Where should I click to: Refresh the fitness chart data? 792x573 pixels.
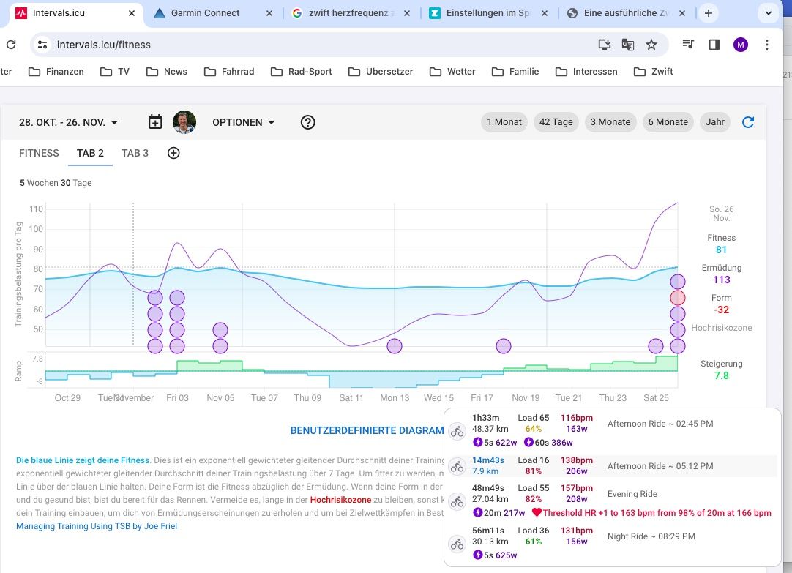point(747,122)
